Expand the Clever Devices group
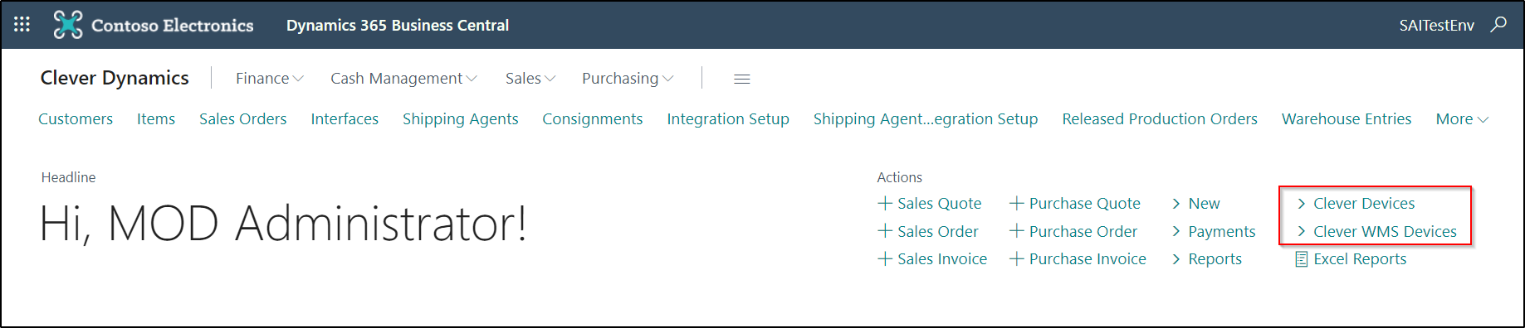This screenshot has width=1525, height=328. click(x=1356, y=204)
